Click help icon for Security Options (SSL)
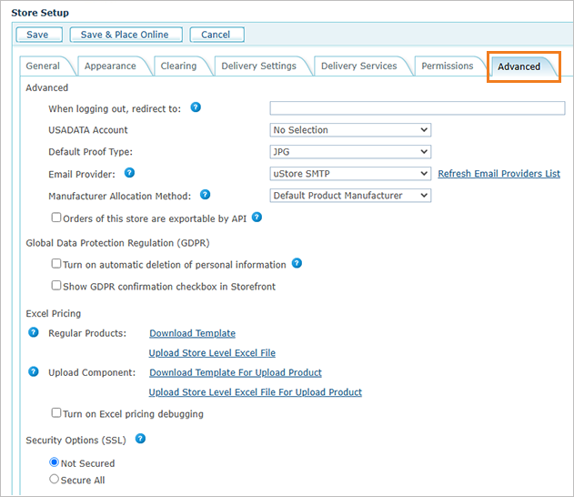Image resolution: width=574 pixels, height=497 pixels. (140, 438)
